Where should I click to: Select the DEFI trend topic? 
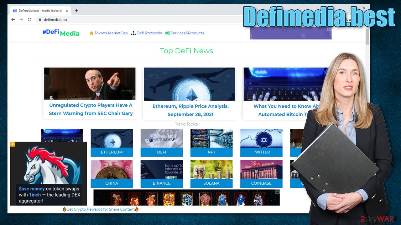click(162, 152)
